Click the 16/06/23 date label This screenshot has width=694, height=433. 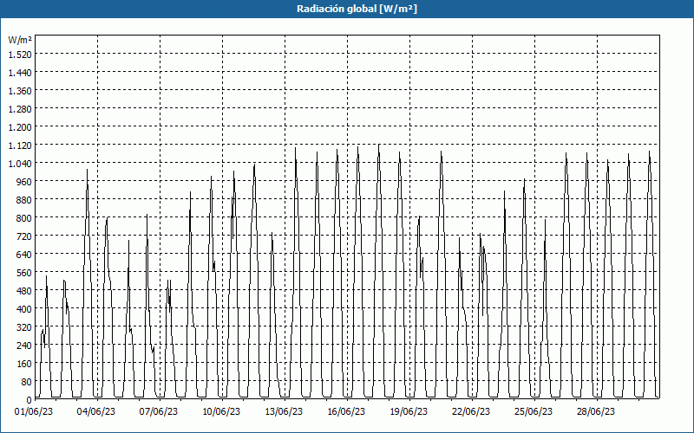point(346,412)
